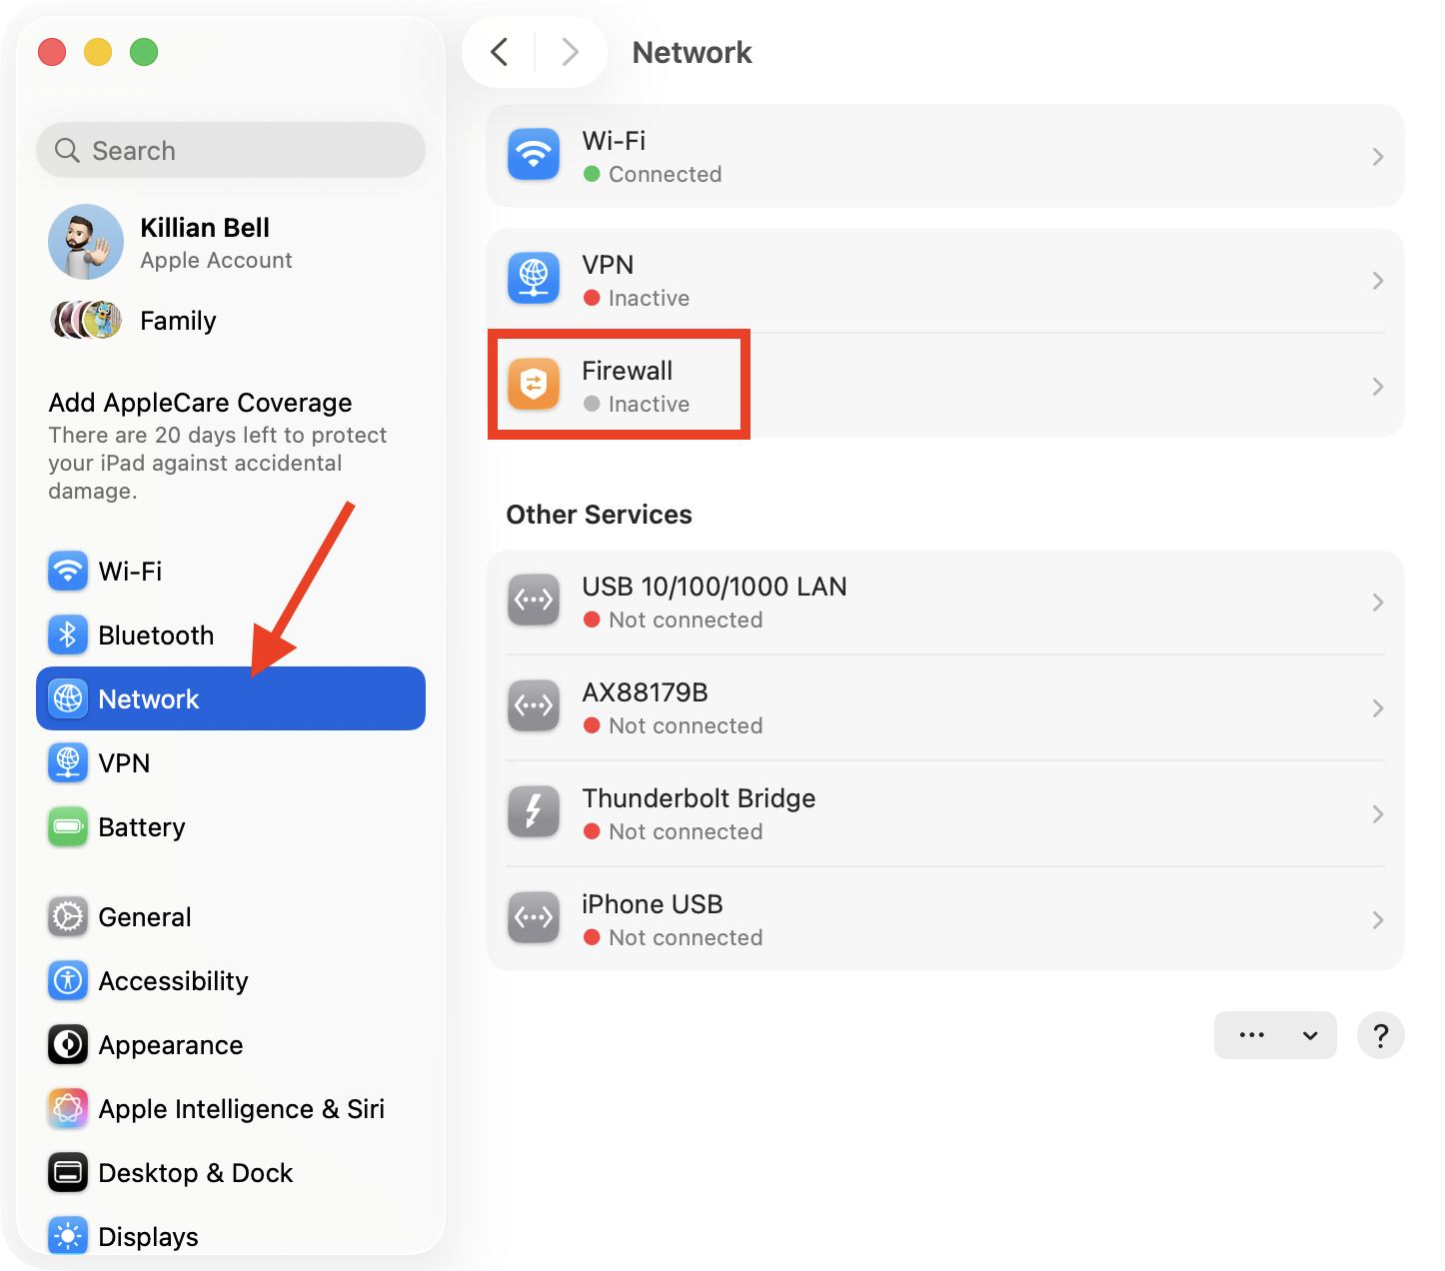
Task: Open Desktop & Dock settings
Action: click(x=67, y=1172)
